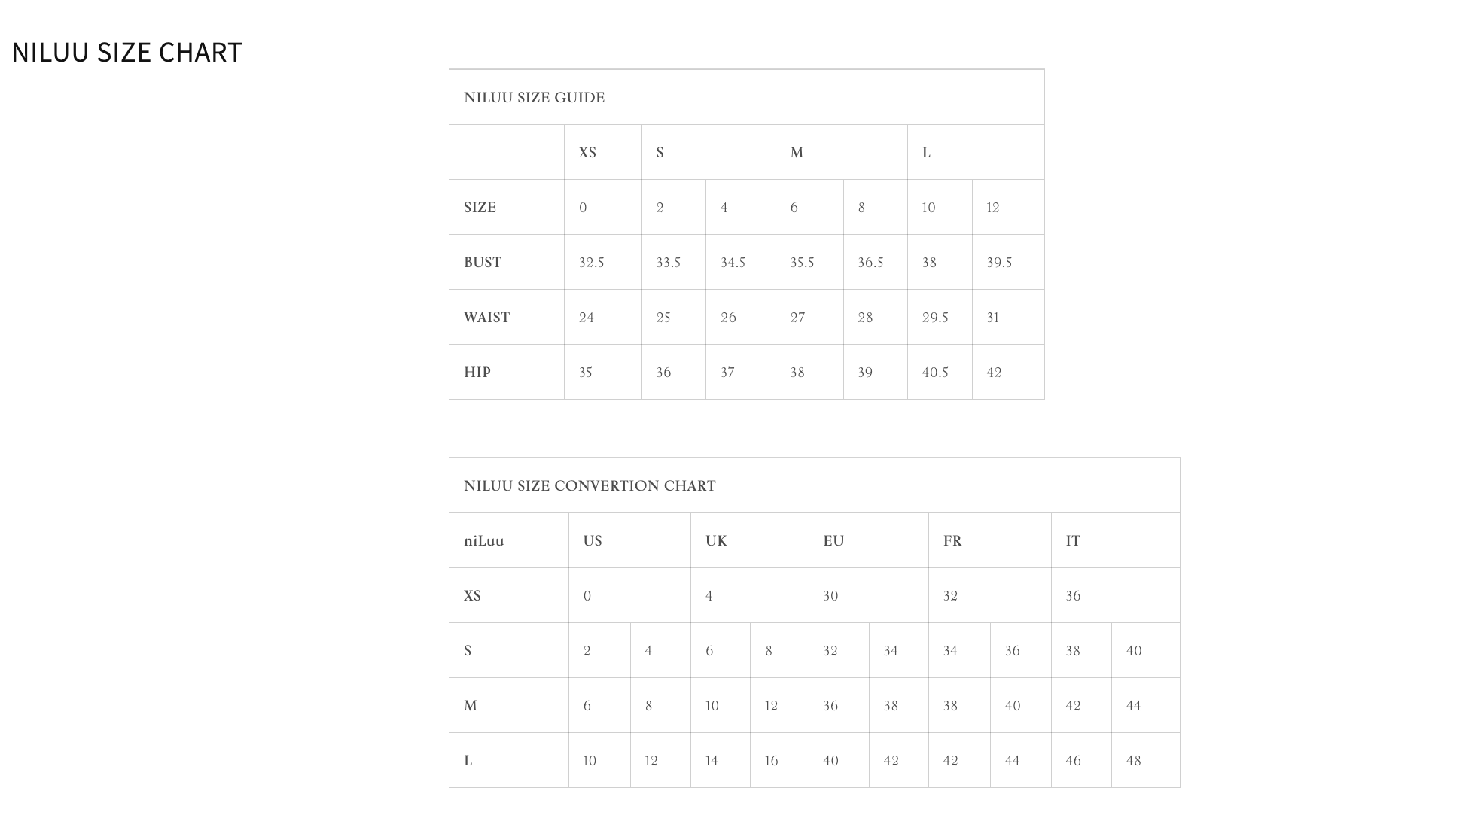Click the SIZE row label
The image size is (1481, 818).
[x=480, y=208]
